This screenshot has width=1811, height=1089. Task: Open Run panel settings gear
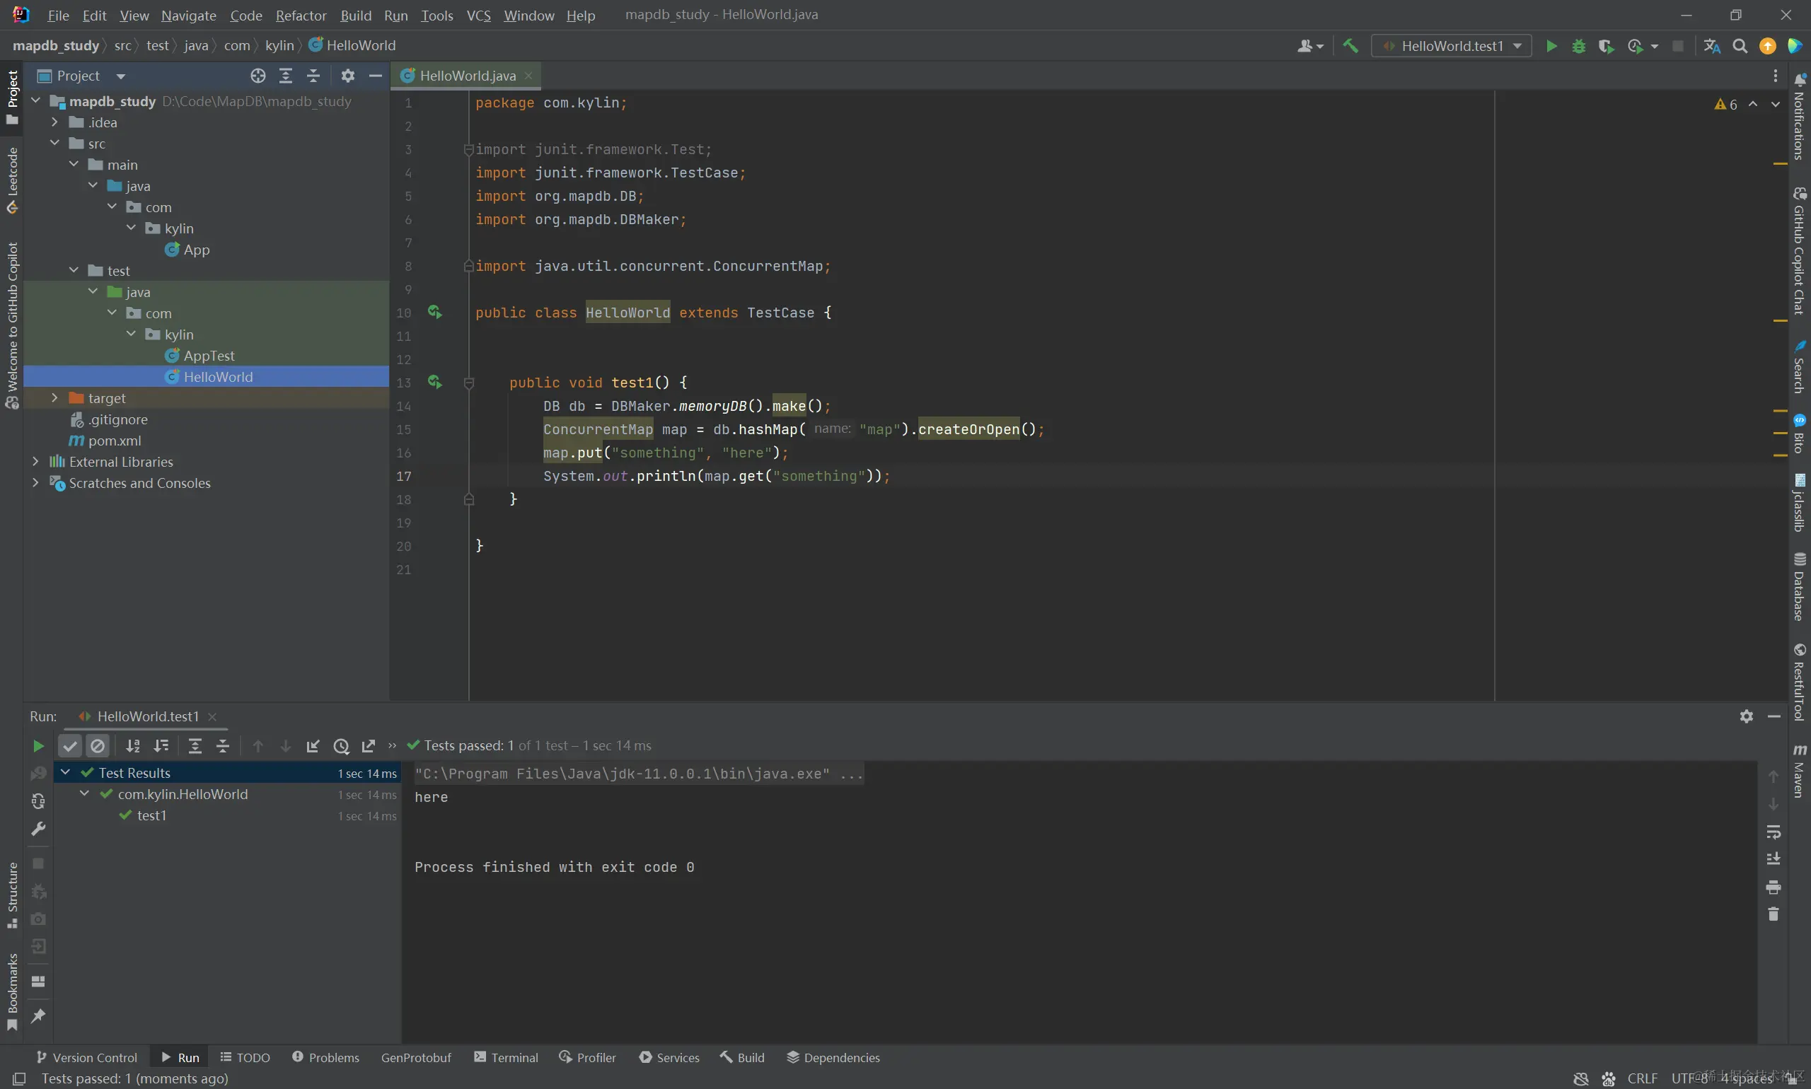(x=1747, y=716)
